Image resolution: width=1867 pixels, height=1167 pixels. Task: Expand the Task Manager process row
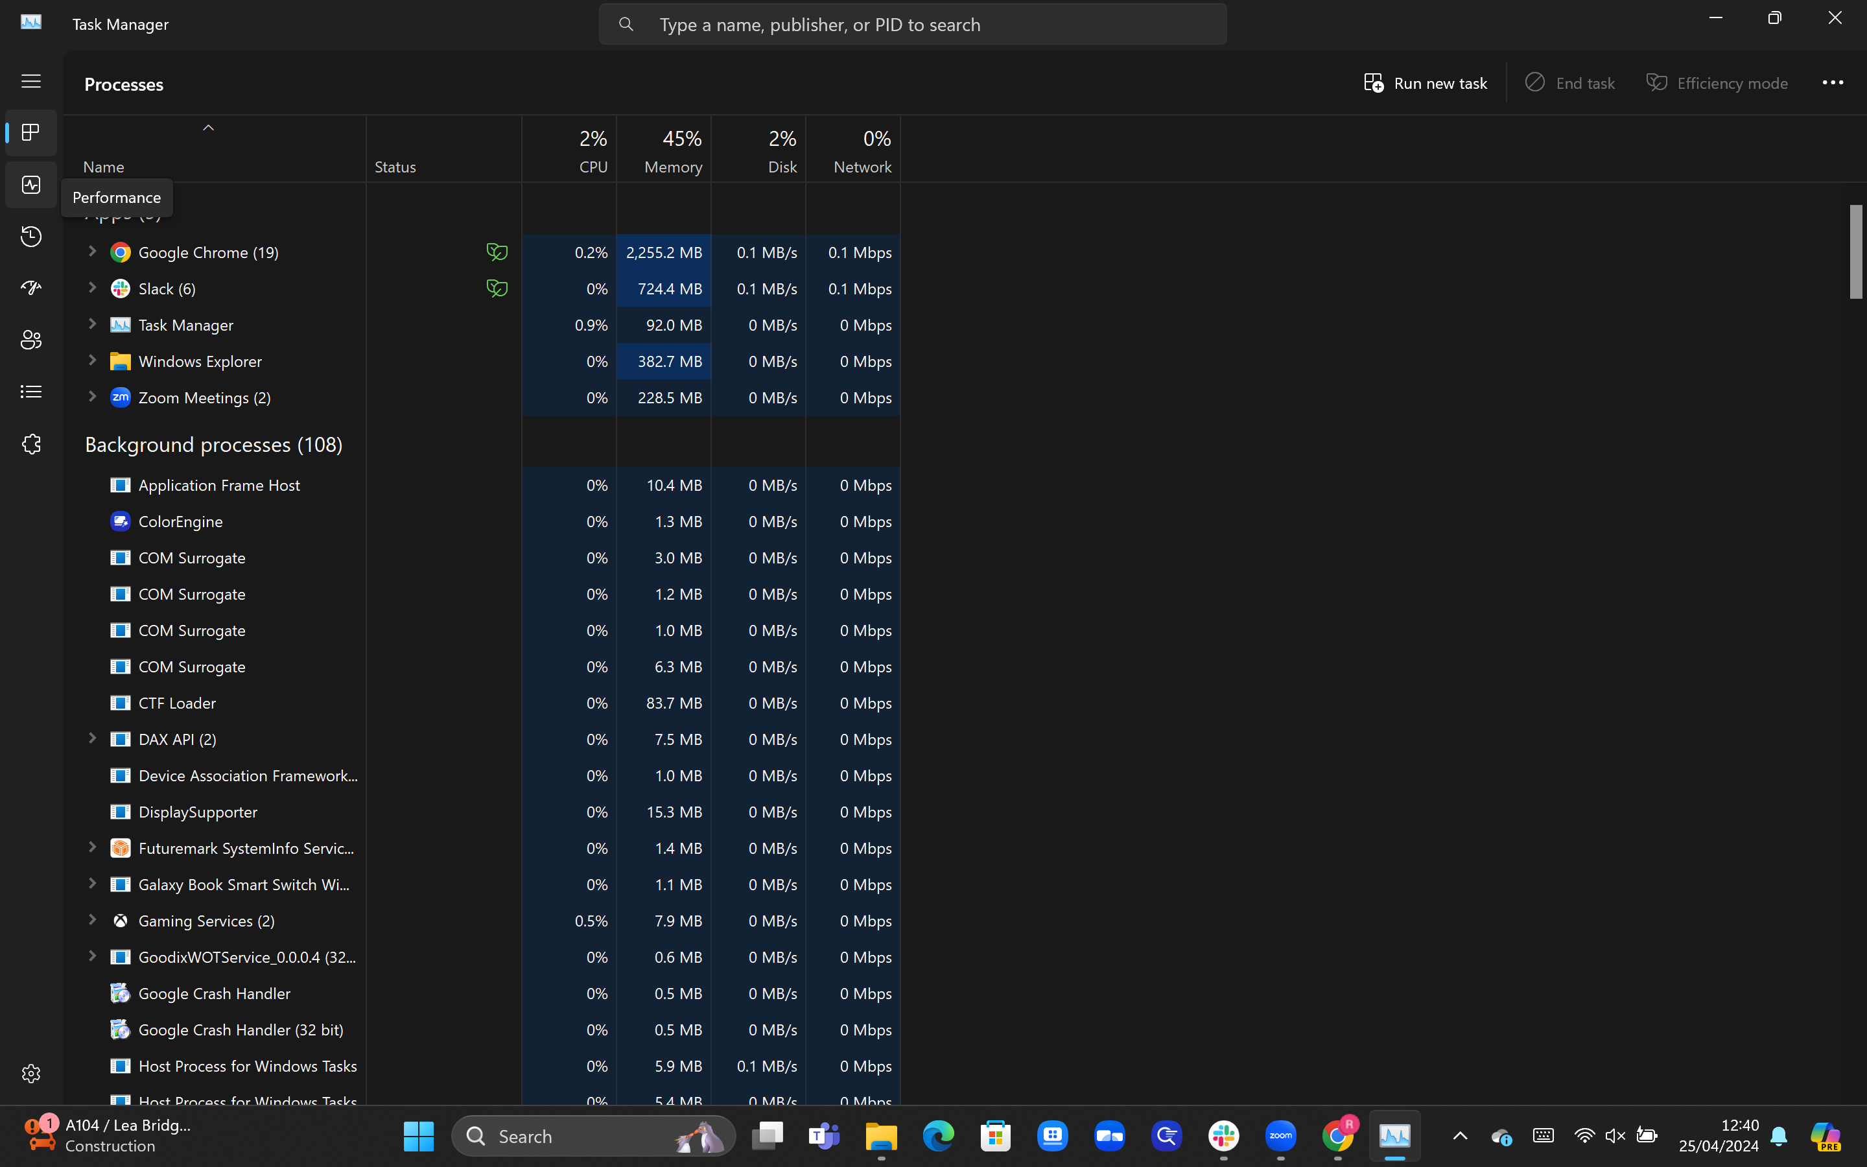[92, 324]
